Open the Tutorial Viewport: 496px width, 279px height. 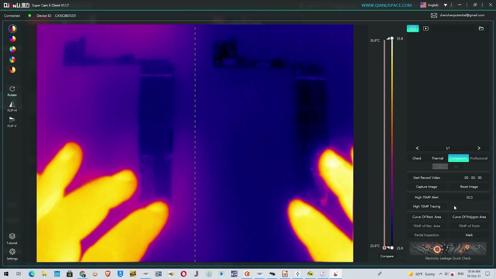(x=12, y=239)
